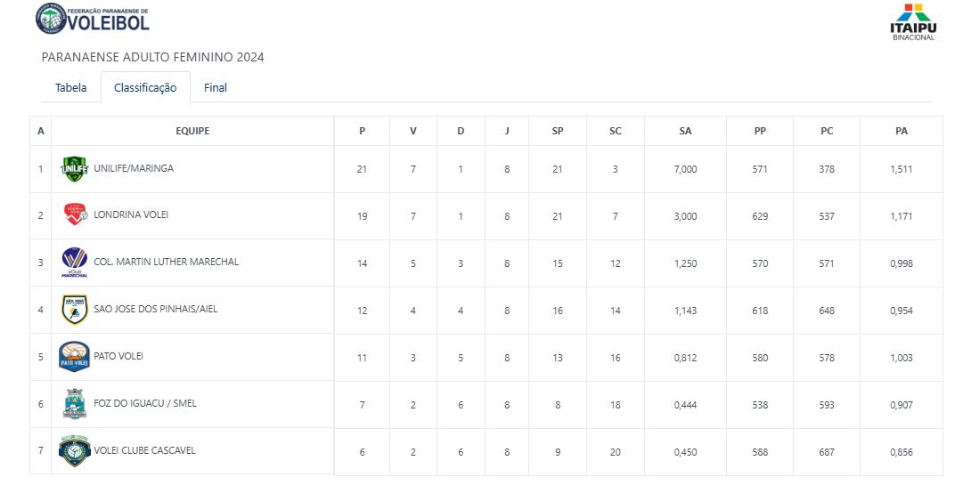Click the Unilife/Maringa team crest
Image resolution: width=963 pixels, height=485 pixels.
pyautogui.click(x=74, y=169)
